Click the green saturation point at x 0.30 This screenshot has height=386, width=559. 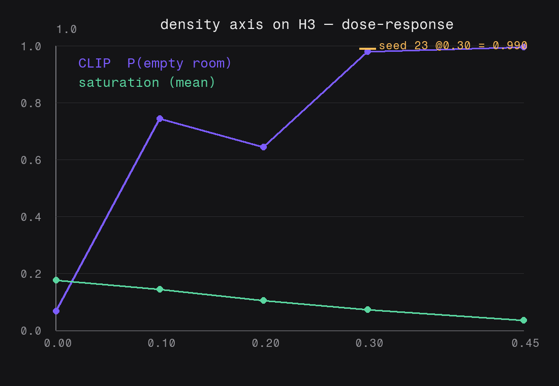[367, 309]
